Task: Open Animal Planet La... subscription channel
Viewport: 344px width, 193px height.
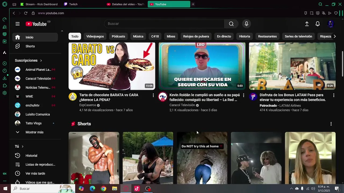Action: (35, 70)
